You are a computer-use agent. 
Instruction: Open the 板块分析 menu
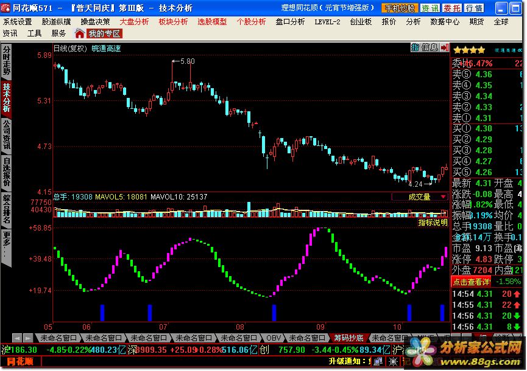pos(173,22)
